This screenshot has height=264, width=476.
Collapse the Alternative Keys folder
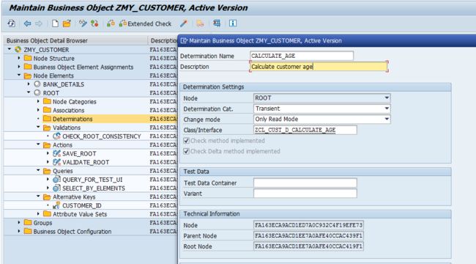tap(38, 197)
